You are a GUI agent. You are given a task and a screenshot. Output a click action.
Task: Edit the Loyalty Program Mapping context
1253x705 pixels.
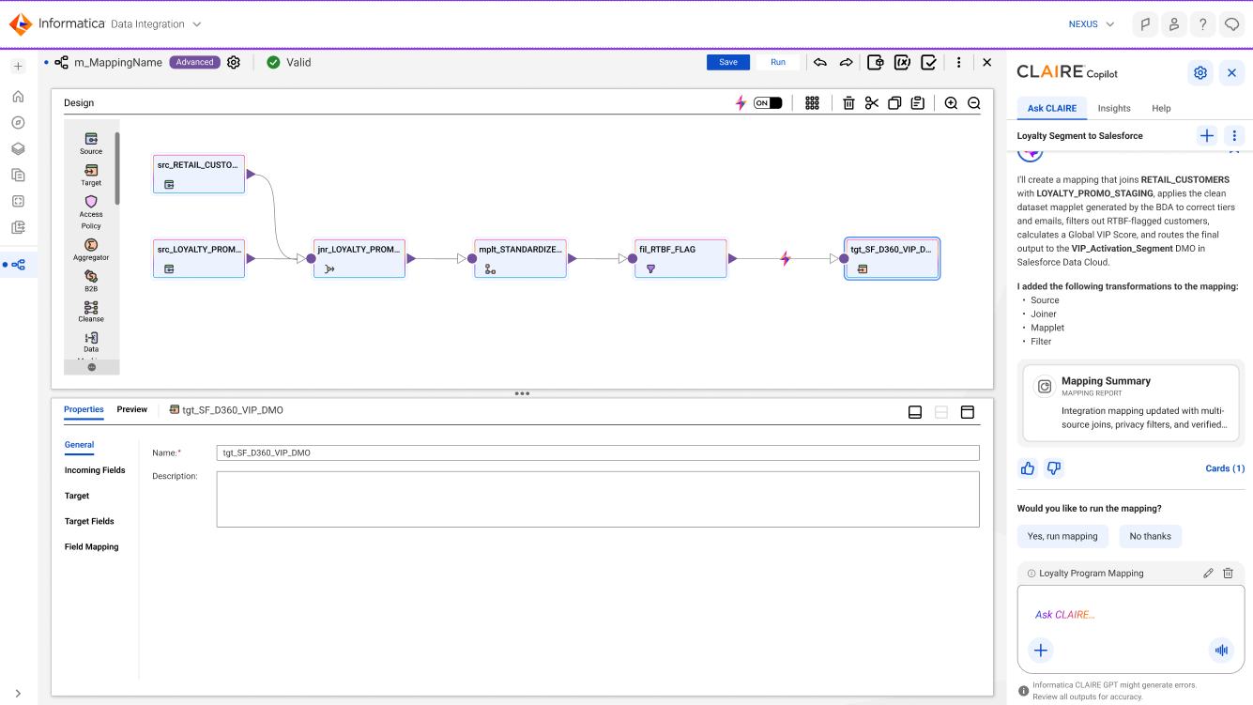pos(1209,574)
